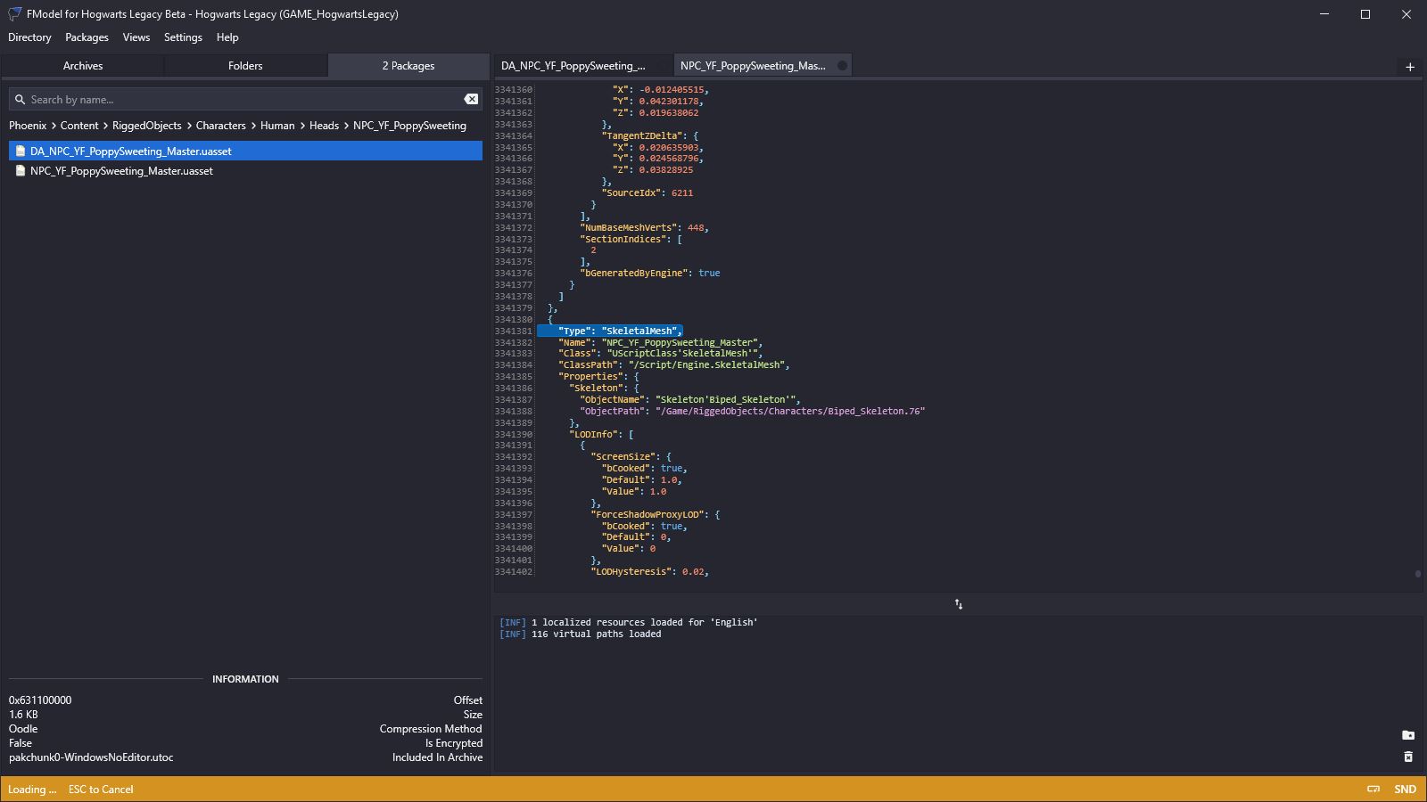Click NPC_YF_PoppySweeting breadcrumb folder

[x=409, y=126]
